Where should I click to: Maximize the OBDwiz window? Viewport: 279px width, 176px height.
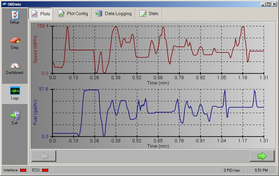(x=268, y=4)
